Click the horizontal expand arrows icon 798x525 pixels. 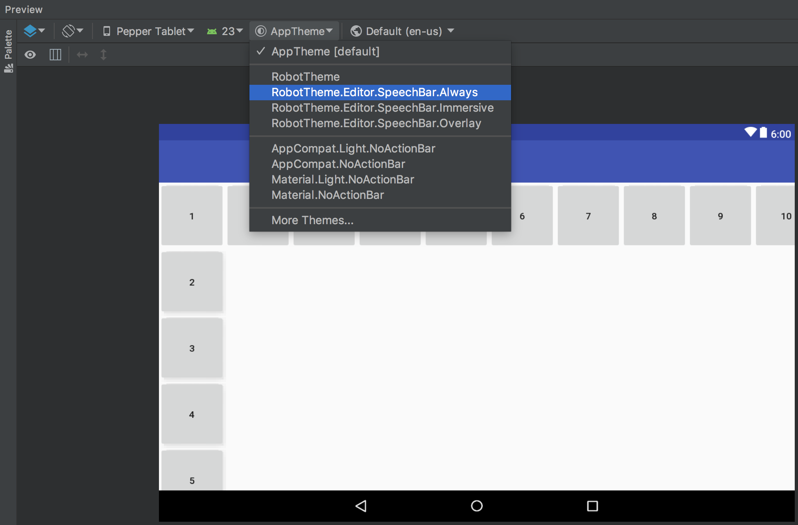tap(82, 55)
